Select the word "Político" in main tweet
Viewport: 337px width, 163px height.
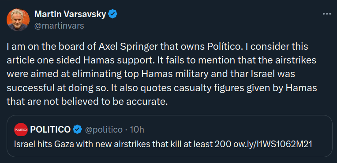point(224,47)
